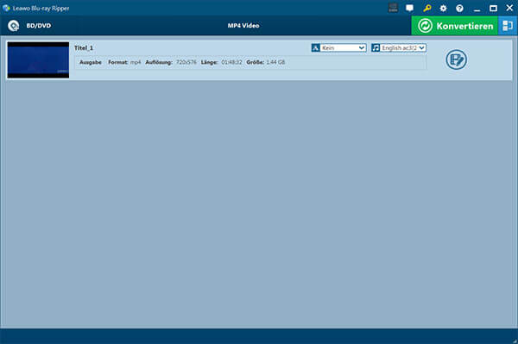Start conversion with the Konvertieren button
This screenshot has width=518, height=344.
(455, 26)
